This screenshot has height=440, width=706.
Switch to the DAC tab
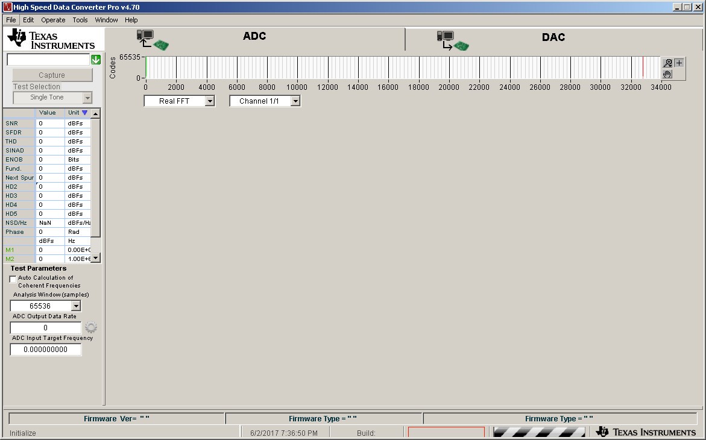[553, 39]
